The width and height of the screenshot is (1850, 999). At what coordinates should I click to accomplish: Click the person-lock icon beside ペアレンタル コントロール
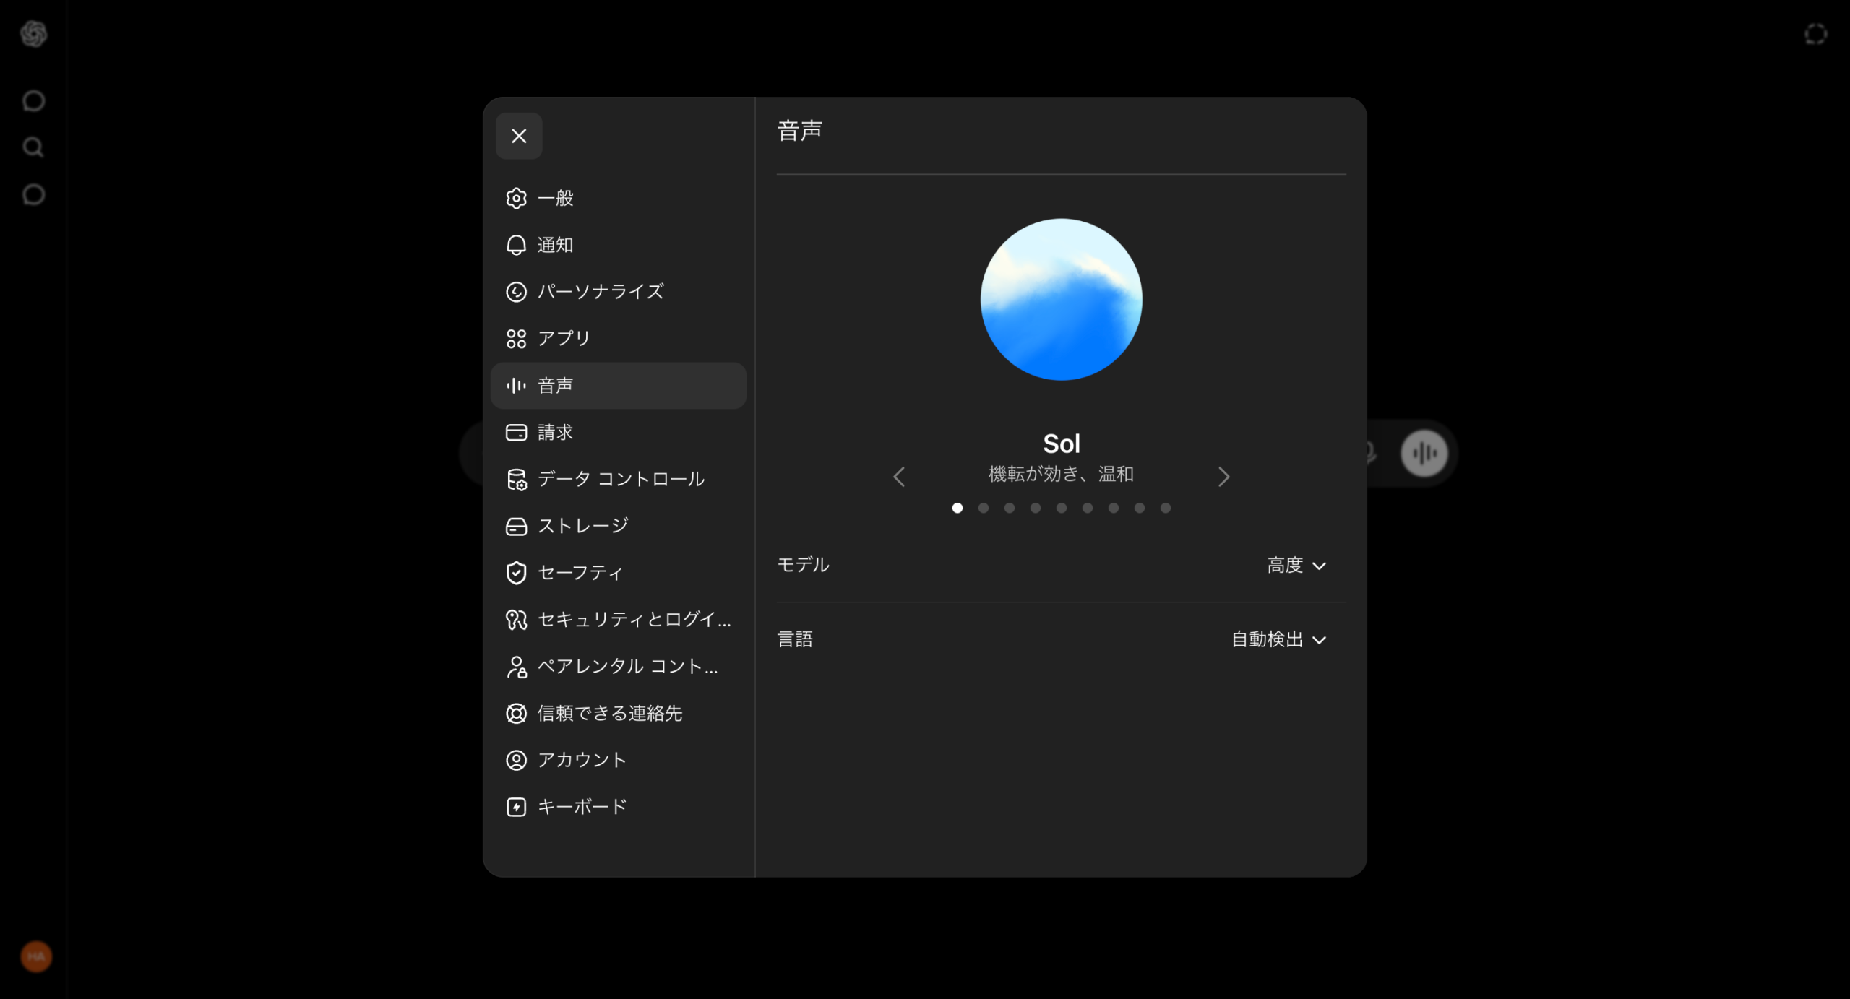(516, 667)
